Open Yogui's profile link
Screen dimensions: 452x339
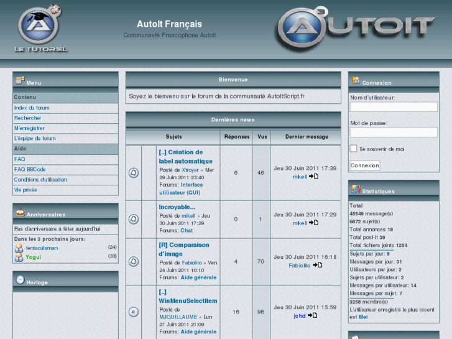[34, 257]
